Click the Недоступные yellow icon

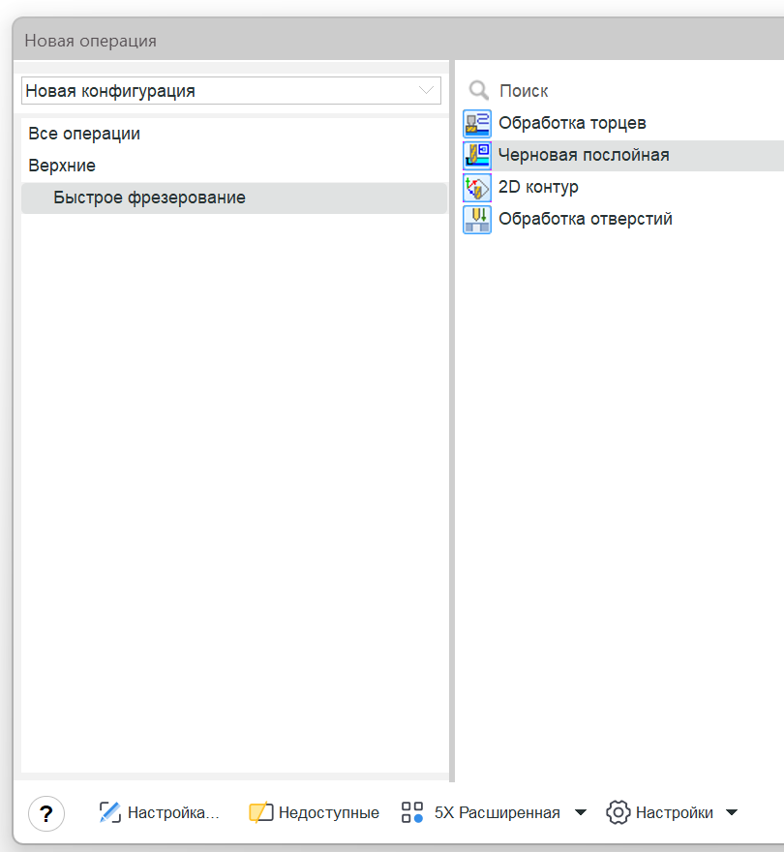point(260,812)
